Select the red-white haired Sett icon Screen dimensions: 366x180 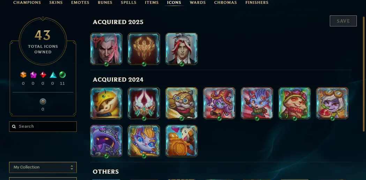point(181,49)
